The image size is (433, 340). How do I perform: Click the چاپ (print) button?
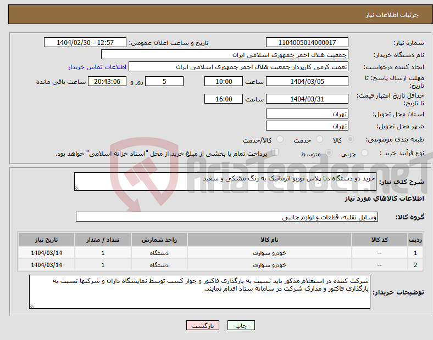[241, 325]
